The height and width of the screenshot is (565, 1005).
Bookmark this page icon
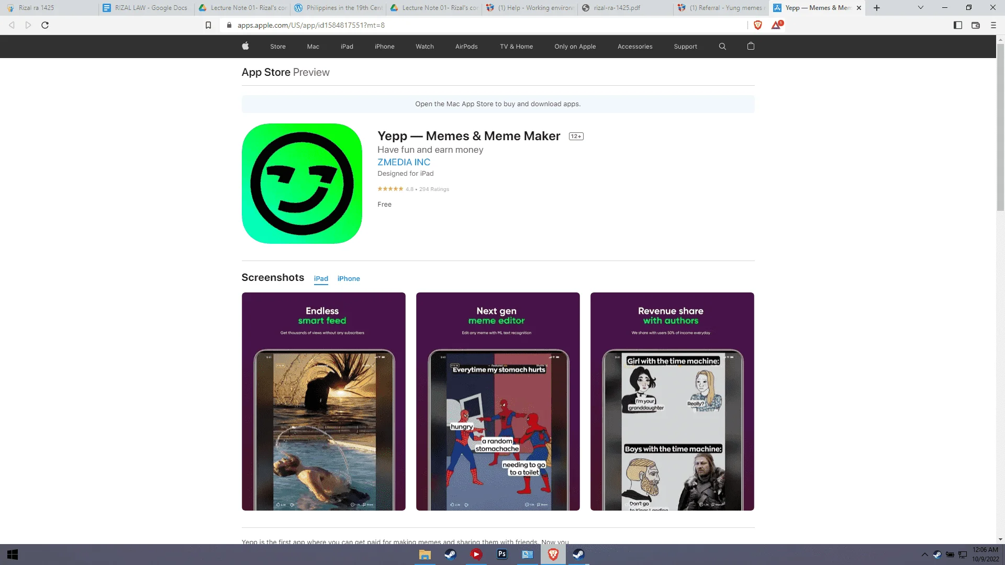(208, 25)
